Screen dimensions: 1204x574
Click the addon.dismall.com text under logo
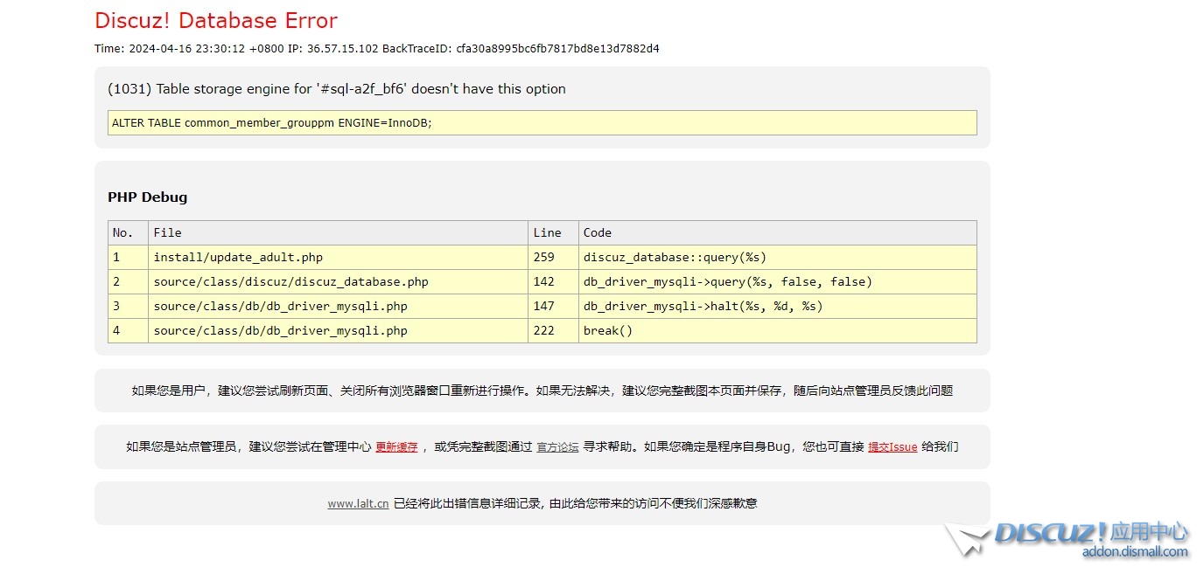click(x=1135, y=551)
